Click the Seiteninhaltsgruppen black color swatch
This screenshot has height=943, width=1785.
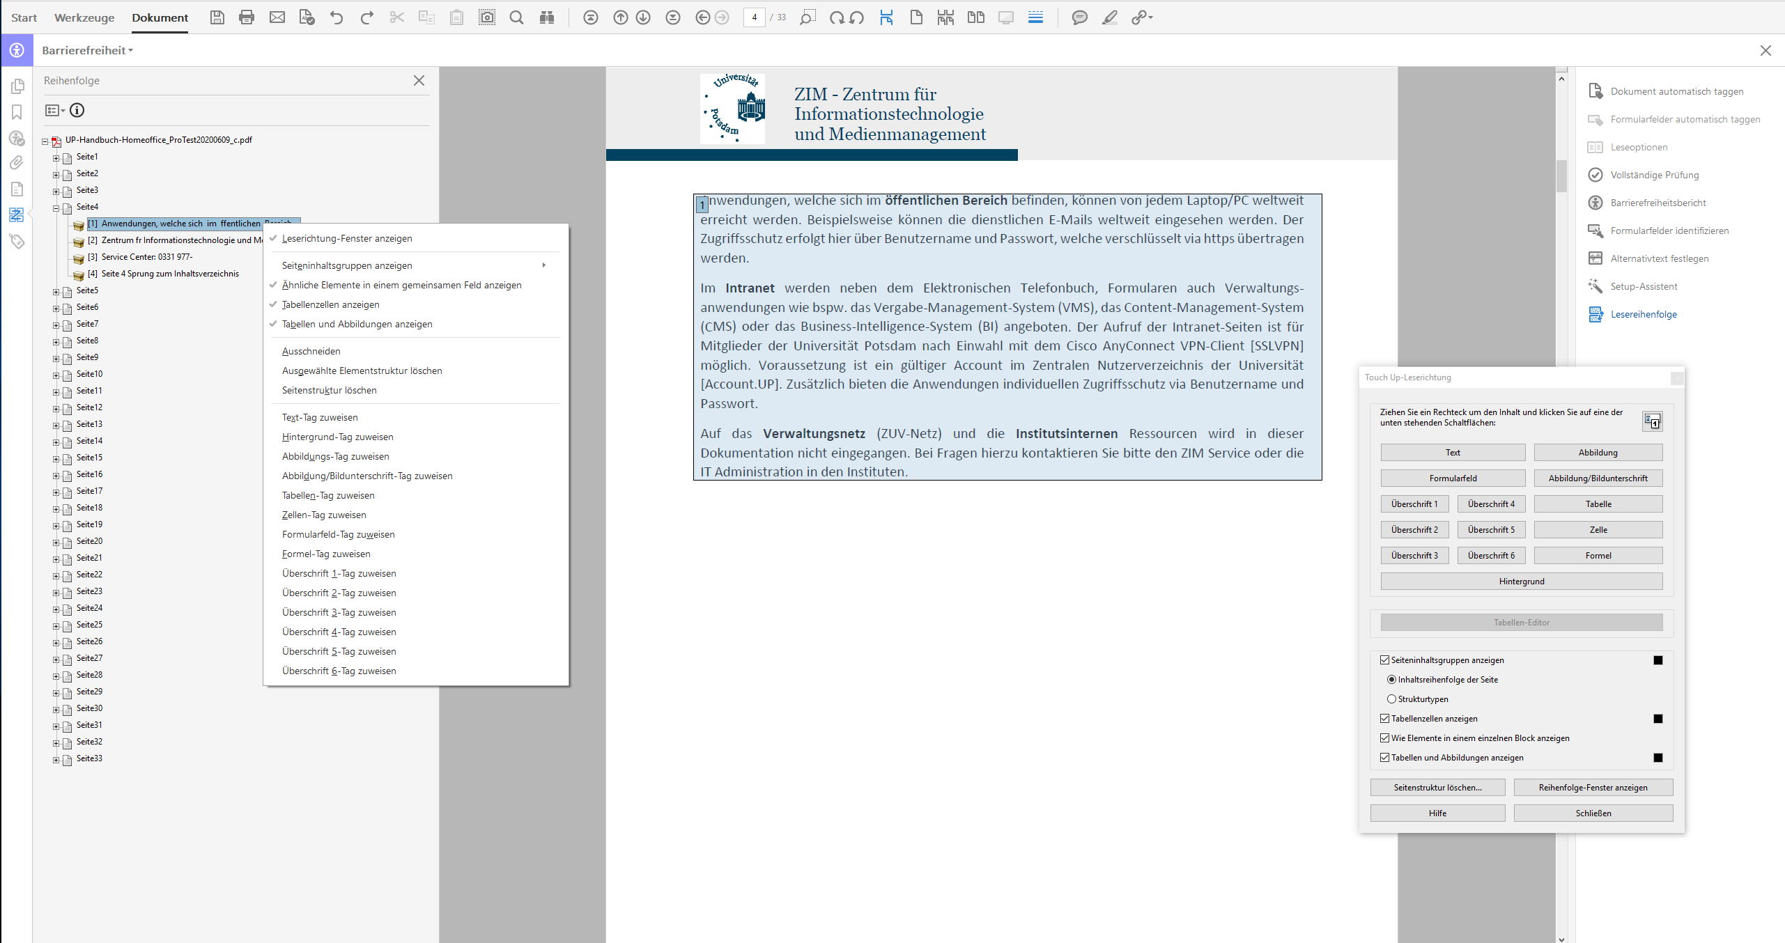click(x=1657, y=660)
